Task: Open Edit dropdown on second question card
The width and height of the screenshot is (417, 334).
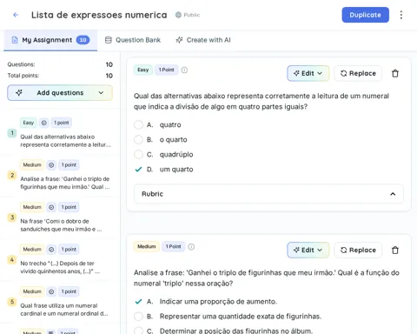Action: 308,250
